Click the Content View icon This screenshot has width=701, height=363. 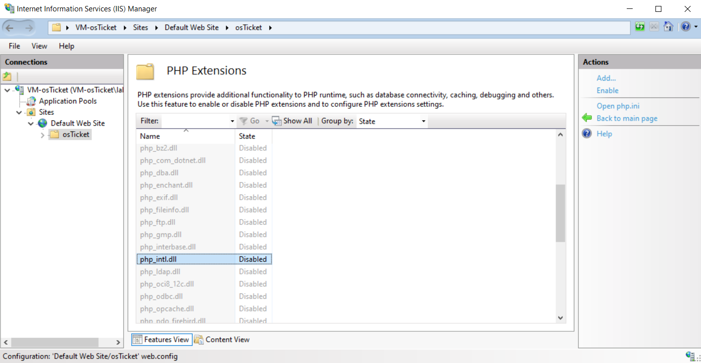point(199,339)
